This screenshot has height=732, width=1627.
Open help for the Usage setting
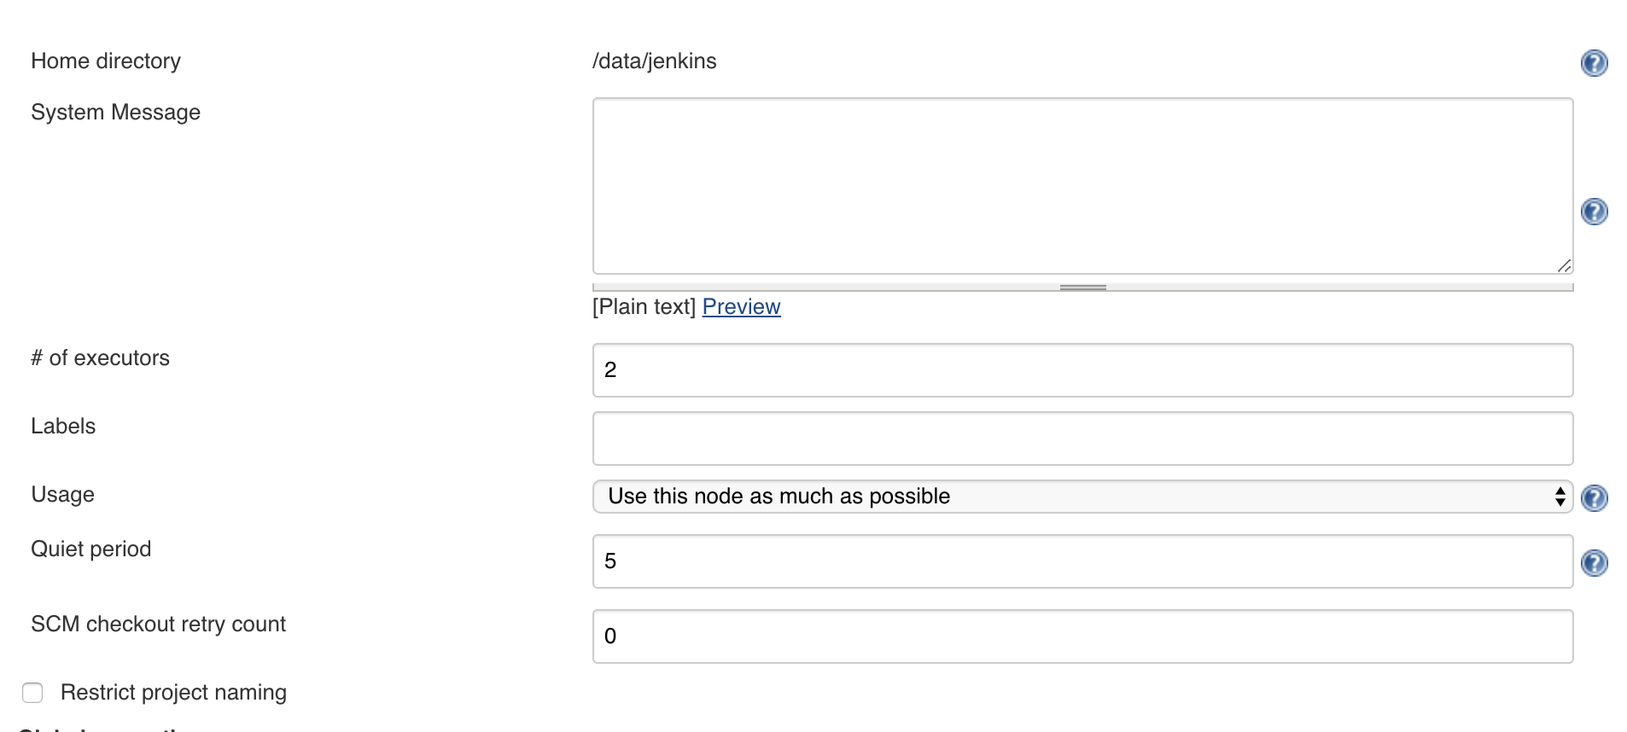coord(1595,498)
